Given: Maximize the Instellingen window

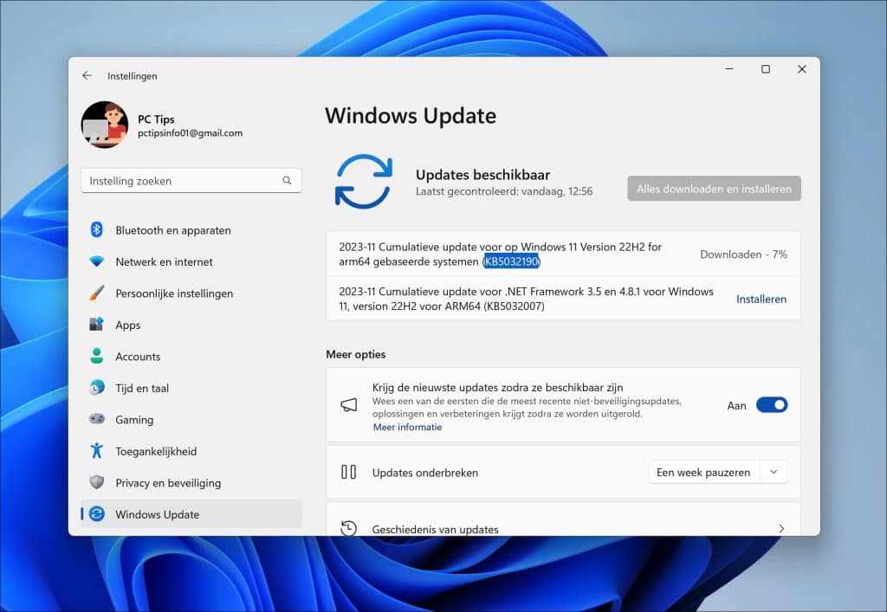Looking at the screenshot, I should tap(766, 69).
